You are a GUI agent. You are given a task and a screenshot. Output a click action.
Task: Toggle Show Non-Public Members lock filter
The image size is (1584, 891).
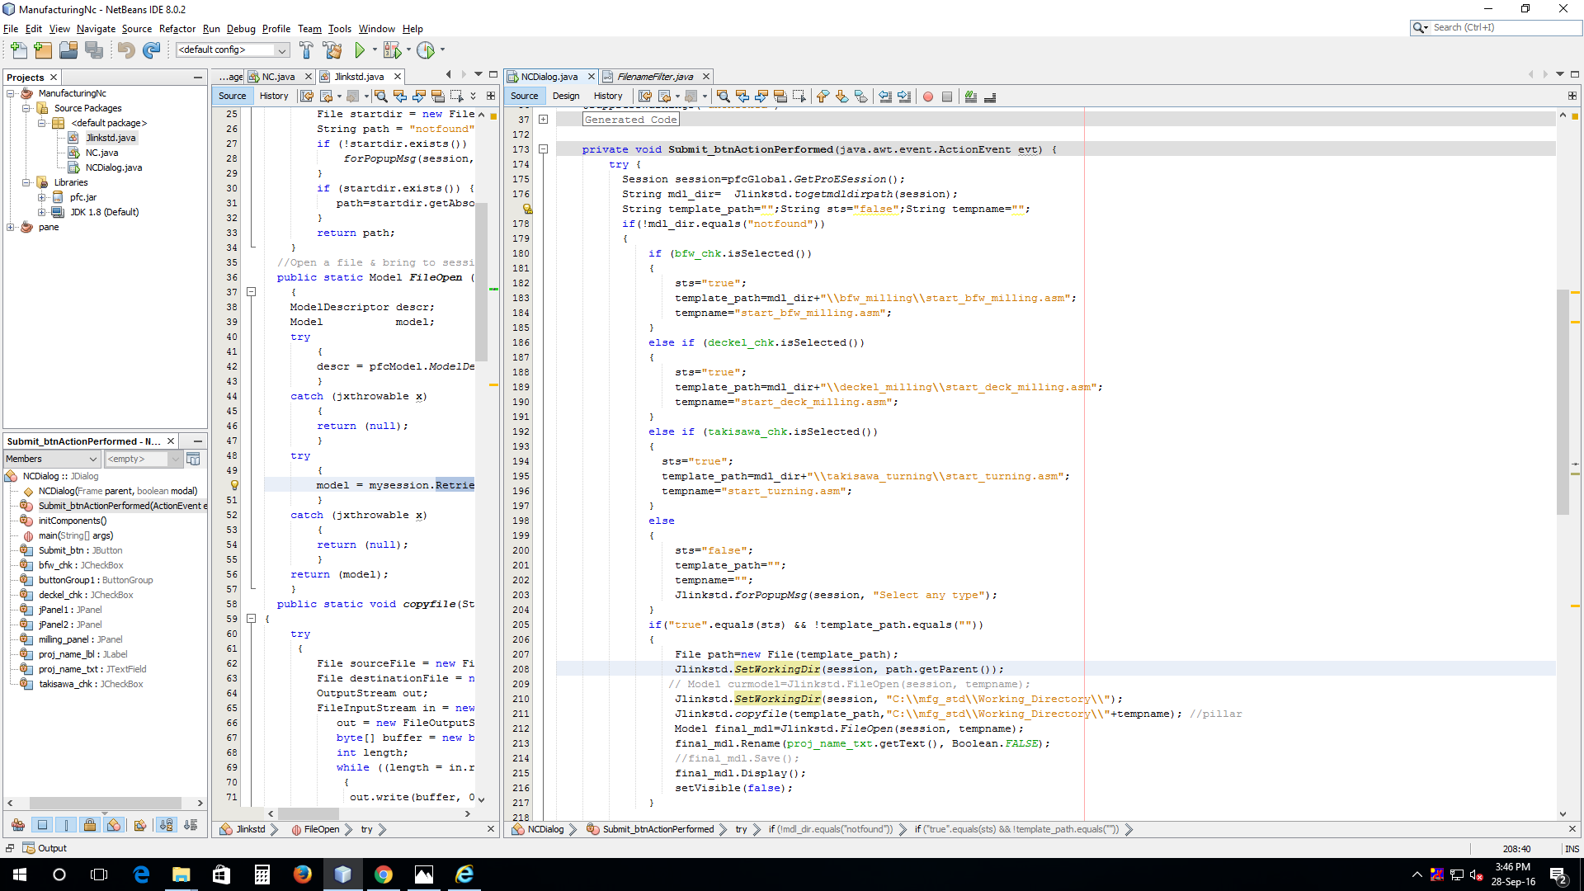(90, 825)
